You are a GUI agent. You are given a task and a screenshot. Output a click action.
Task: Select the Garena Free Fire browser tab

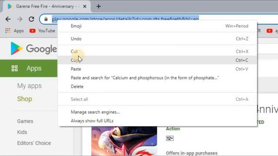[x=46, y=6]
